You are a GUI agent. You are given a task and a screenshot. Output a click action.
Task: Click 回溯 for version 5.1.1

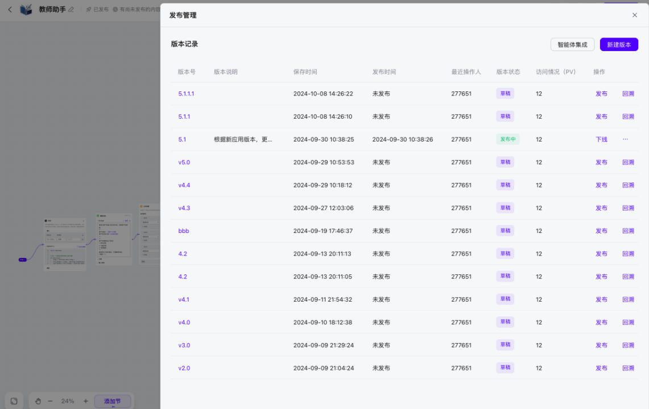click(629, 116)
